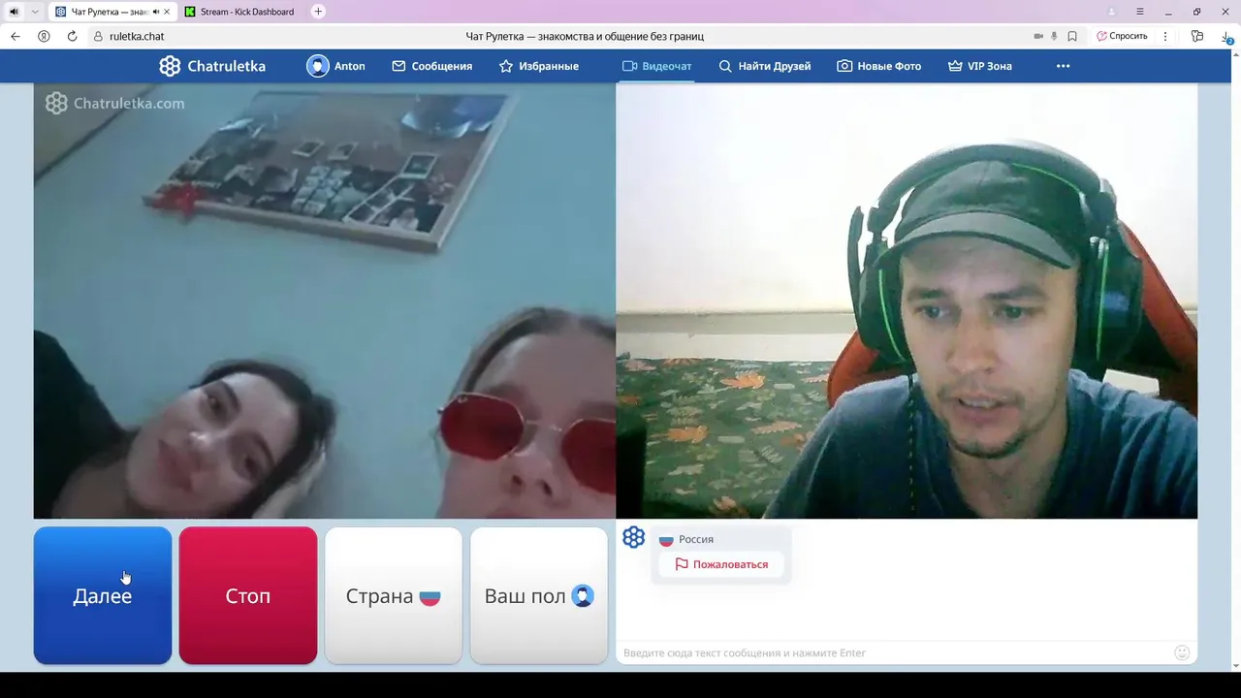Open the Ваш пол gender selector
Viewport: 1241px width, 698px height.
point(539,595)
